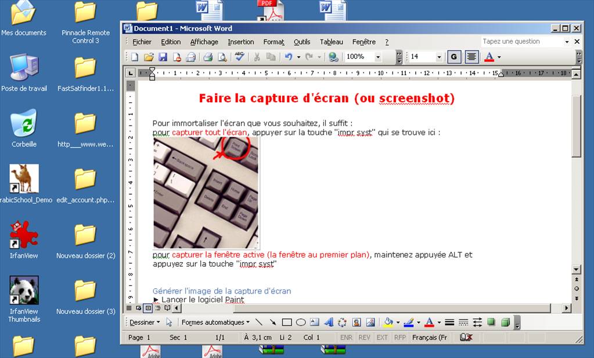Open Formes automatiques dropdown
This screenshot has width=594, height=358.
coord(215,323)
